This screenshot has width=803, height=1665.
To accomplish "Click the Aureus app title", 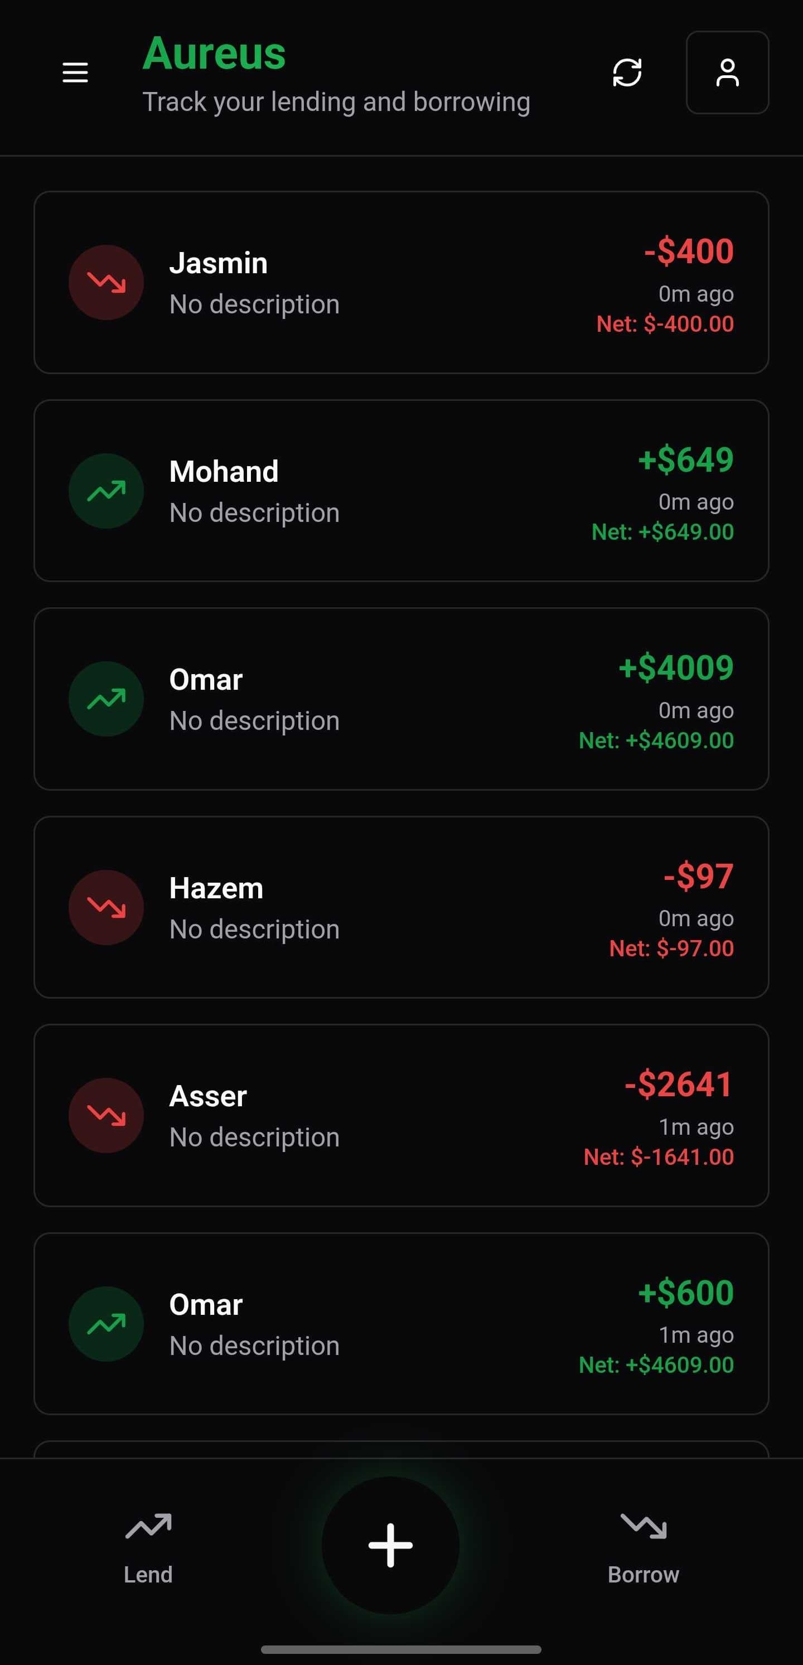I will tap(214, 53).
